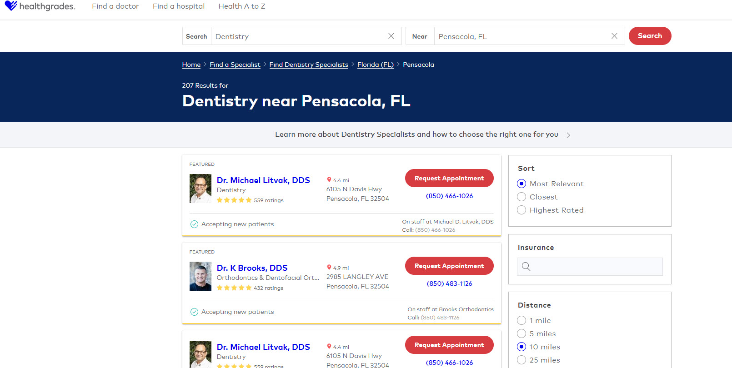Open the Health A to Z menu

click(x=241, y=6)
